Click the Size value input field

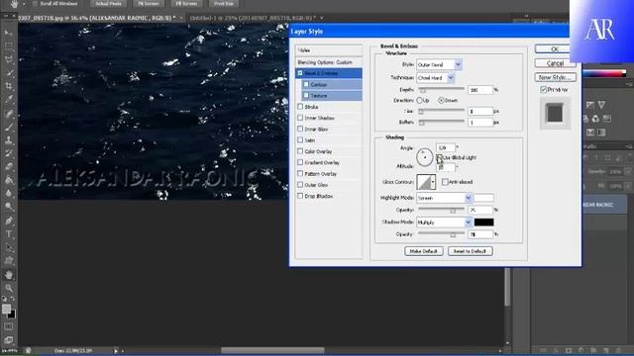[480, 111]
